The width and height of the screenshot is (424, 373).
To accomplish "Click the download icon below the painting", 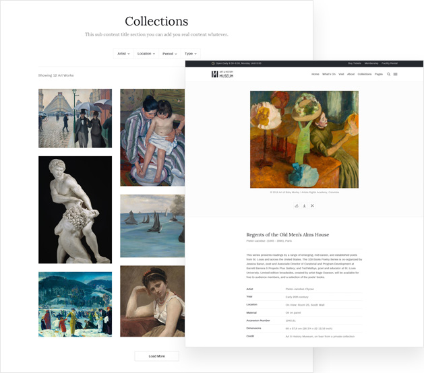I will click(x=305, y=206).
